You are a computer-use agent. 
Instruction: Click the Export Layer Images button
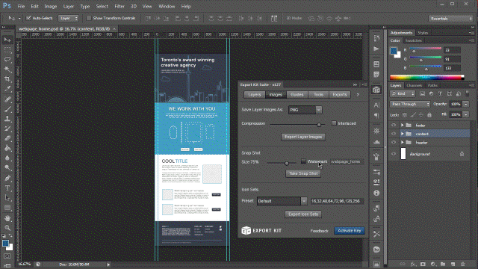point(303,137)
